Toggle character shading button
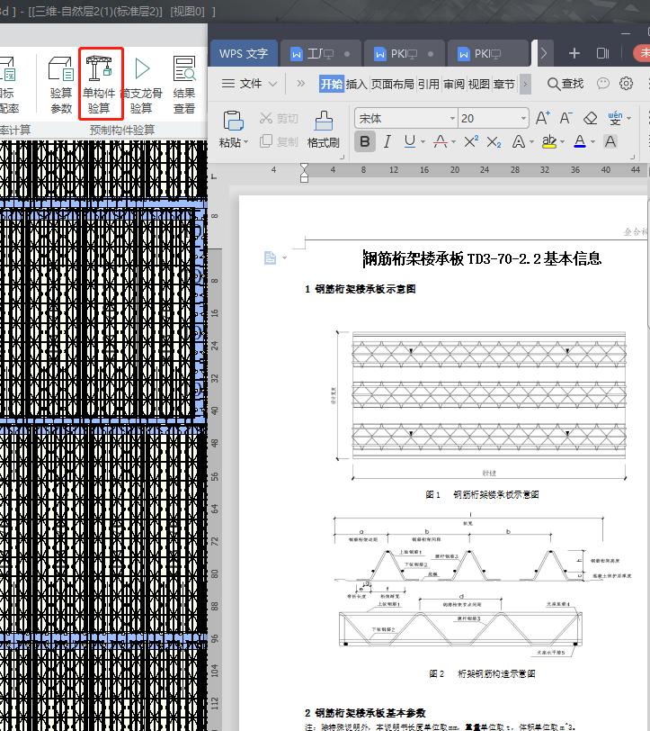Screen dimensions: 650x731 (610, 142)
